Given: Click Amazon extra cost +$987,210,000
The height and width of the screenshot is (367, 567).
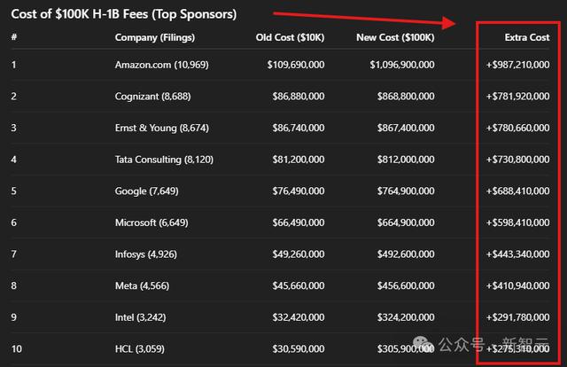Looking at the screenshot, I should click(517, 65).
